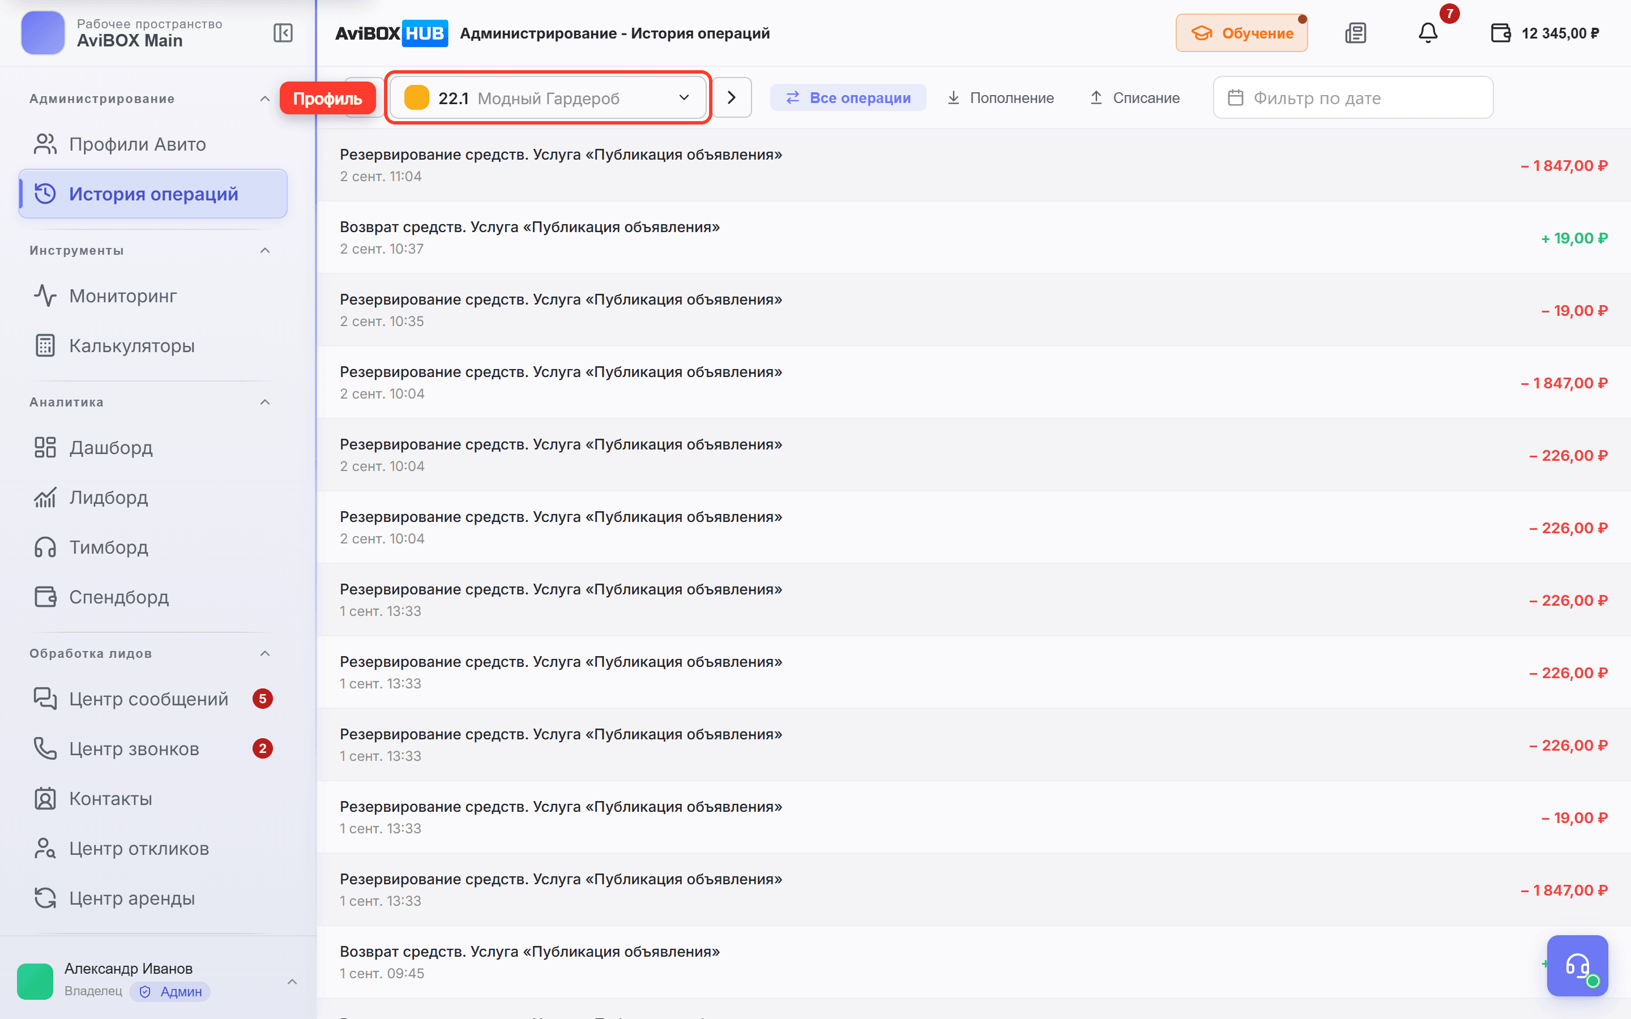The height and width of the screenshot is (1019, 1631).
Task: Filter by Списание operations
Action: (1135, 98)
